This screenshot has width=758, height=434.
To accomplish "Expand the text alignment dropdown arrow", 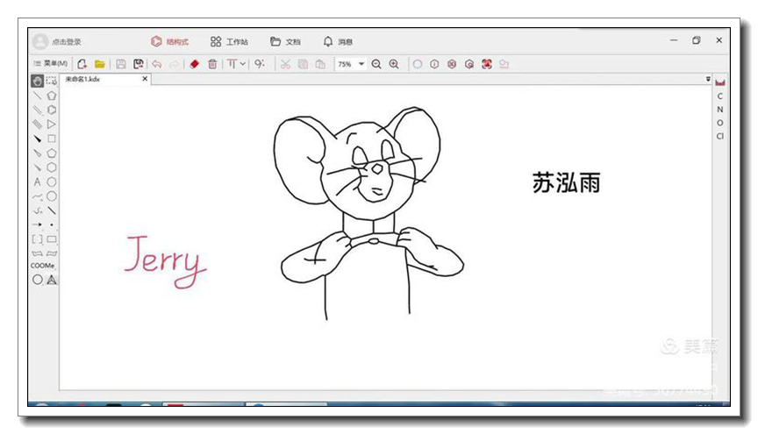I will coord(243,64).
